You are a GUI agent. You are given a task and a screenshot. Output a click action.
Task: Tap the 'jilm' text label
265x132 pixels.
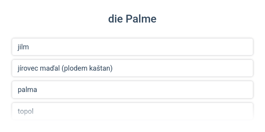[x=23, y=47]
